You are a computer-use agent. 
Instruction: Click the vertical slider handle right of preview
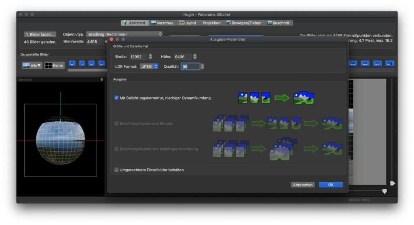pyautogui.click(x=392, y=183)
